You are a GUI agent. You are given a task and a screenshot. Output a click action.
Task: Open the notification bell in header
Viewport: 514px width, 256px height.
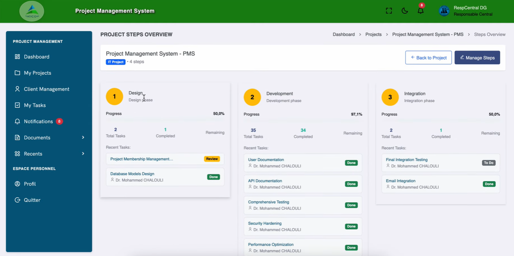point(421,11)
